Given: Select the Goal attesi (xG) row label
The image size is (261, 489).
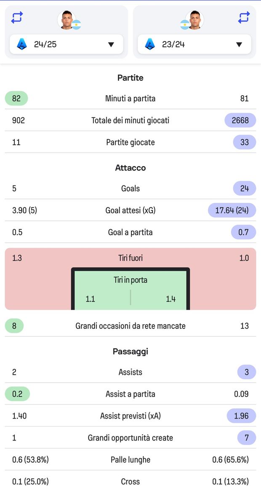Looking at the screenshot, I should (x=130, y=210).
